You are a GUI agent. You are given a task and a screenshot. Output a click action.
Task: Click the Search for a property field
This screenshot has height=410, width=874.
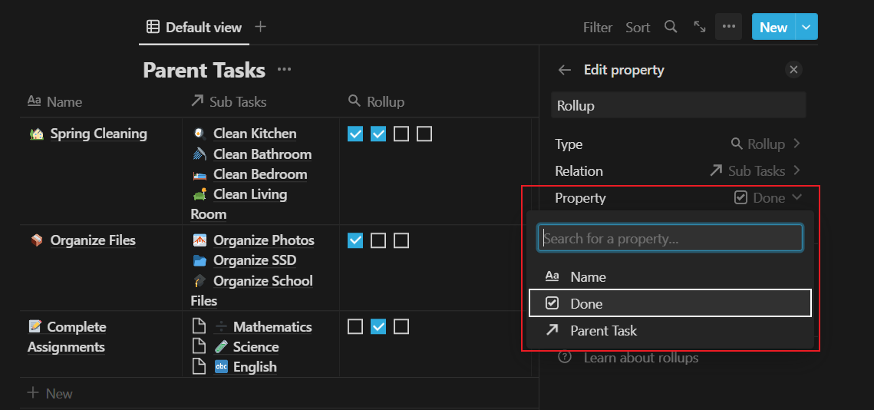point(669,239)
